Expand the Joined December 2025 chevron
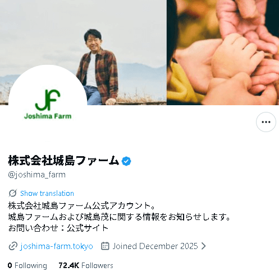279x272 pixels. click(x=204, y=246)
